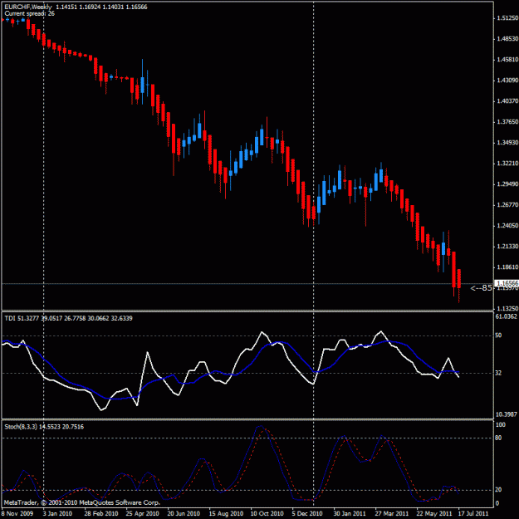Click the 0 level on Stochastic scale
Screen dimensions: 519x519
(497, 503)
